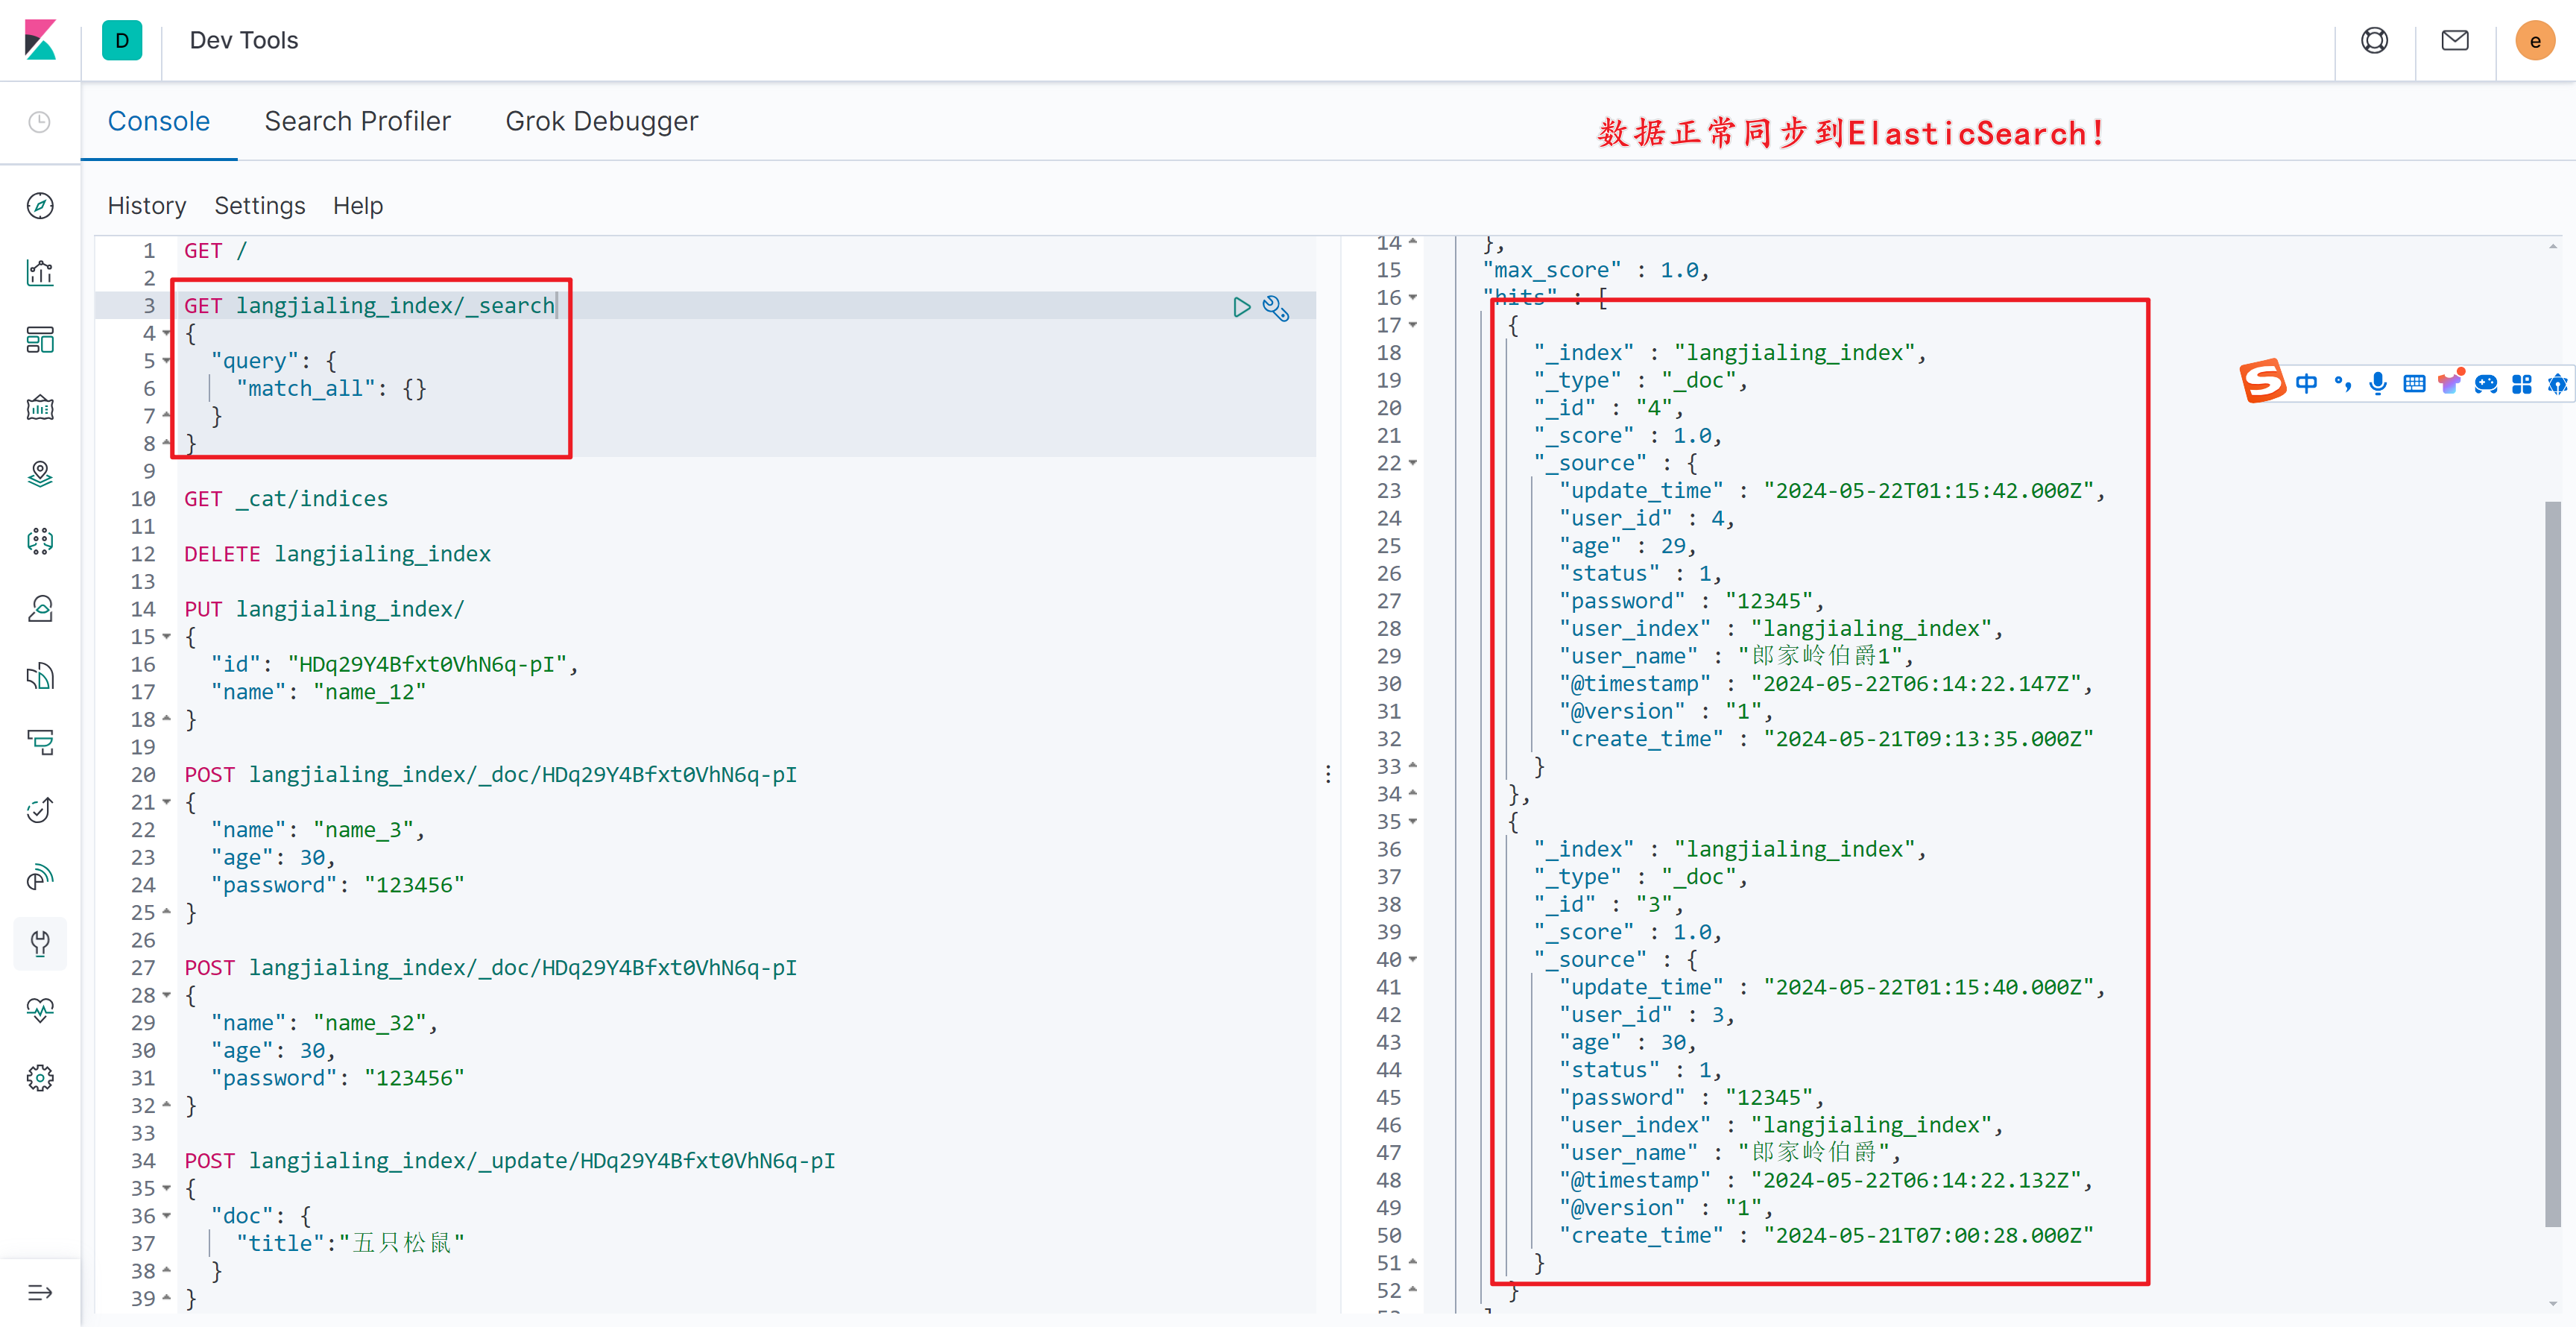2576x1327 pixels.
Task: Open Logs icon in sidebar
Action: pos(40,676)
